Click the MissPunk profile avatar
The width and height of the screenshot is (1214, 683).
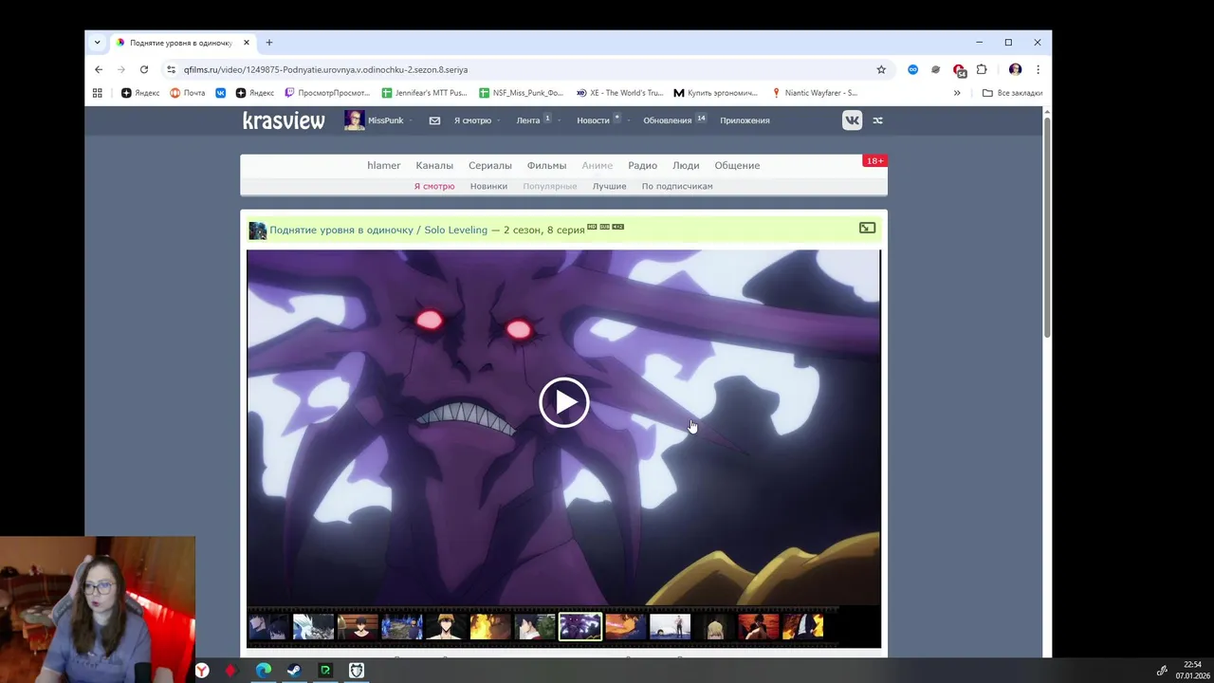coord(354,120)
